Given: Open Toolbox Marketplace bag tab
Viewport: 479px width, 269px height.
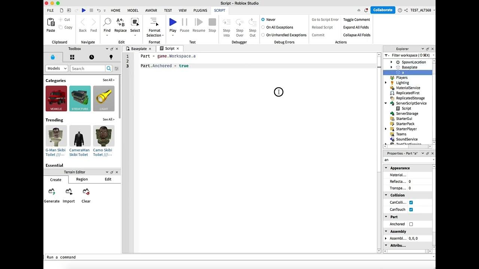Looking at the screenshot, I should pos(53,57).
